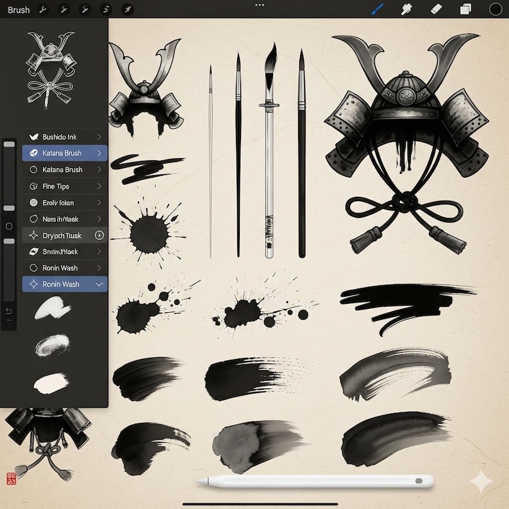The width and height of the screenshot is (509, 509).
Task: Select the Drypch Tuusk brush set label
Action: 62,236
